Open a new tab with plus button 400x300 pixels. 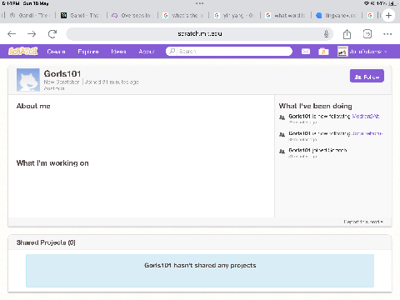click(x=388, y=15)
